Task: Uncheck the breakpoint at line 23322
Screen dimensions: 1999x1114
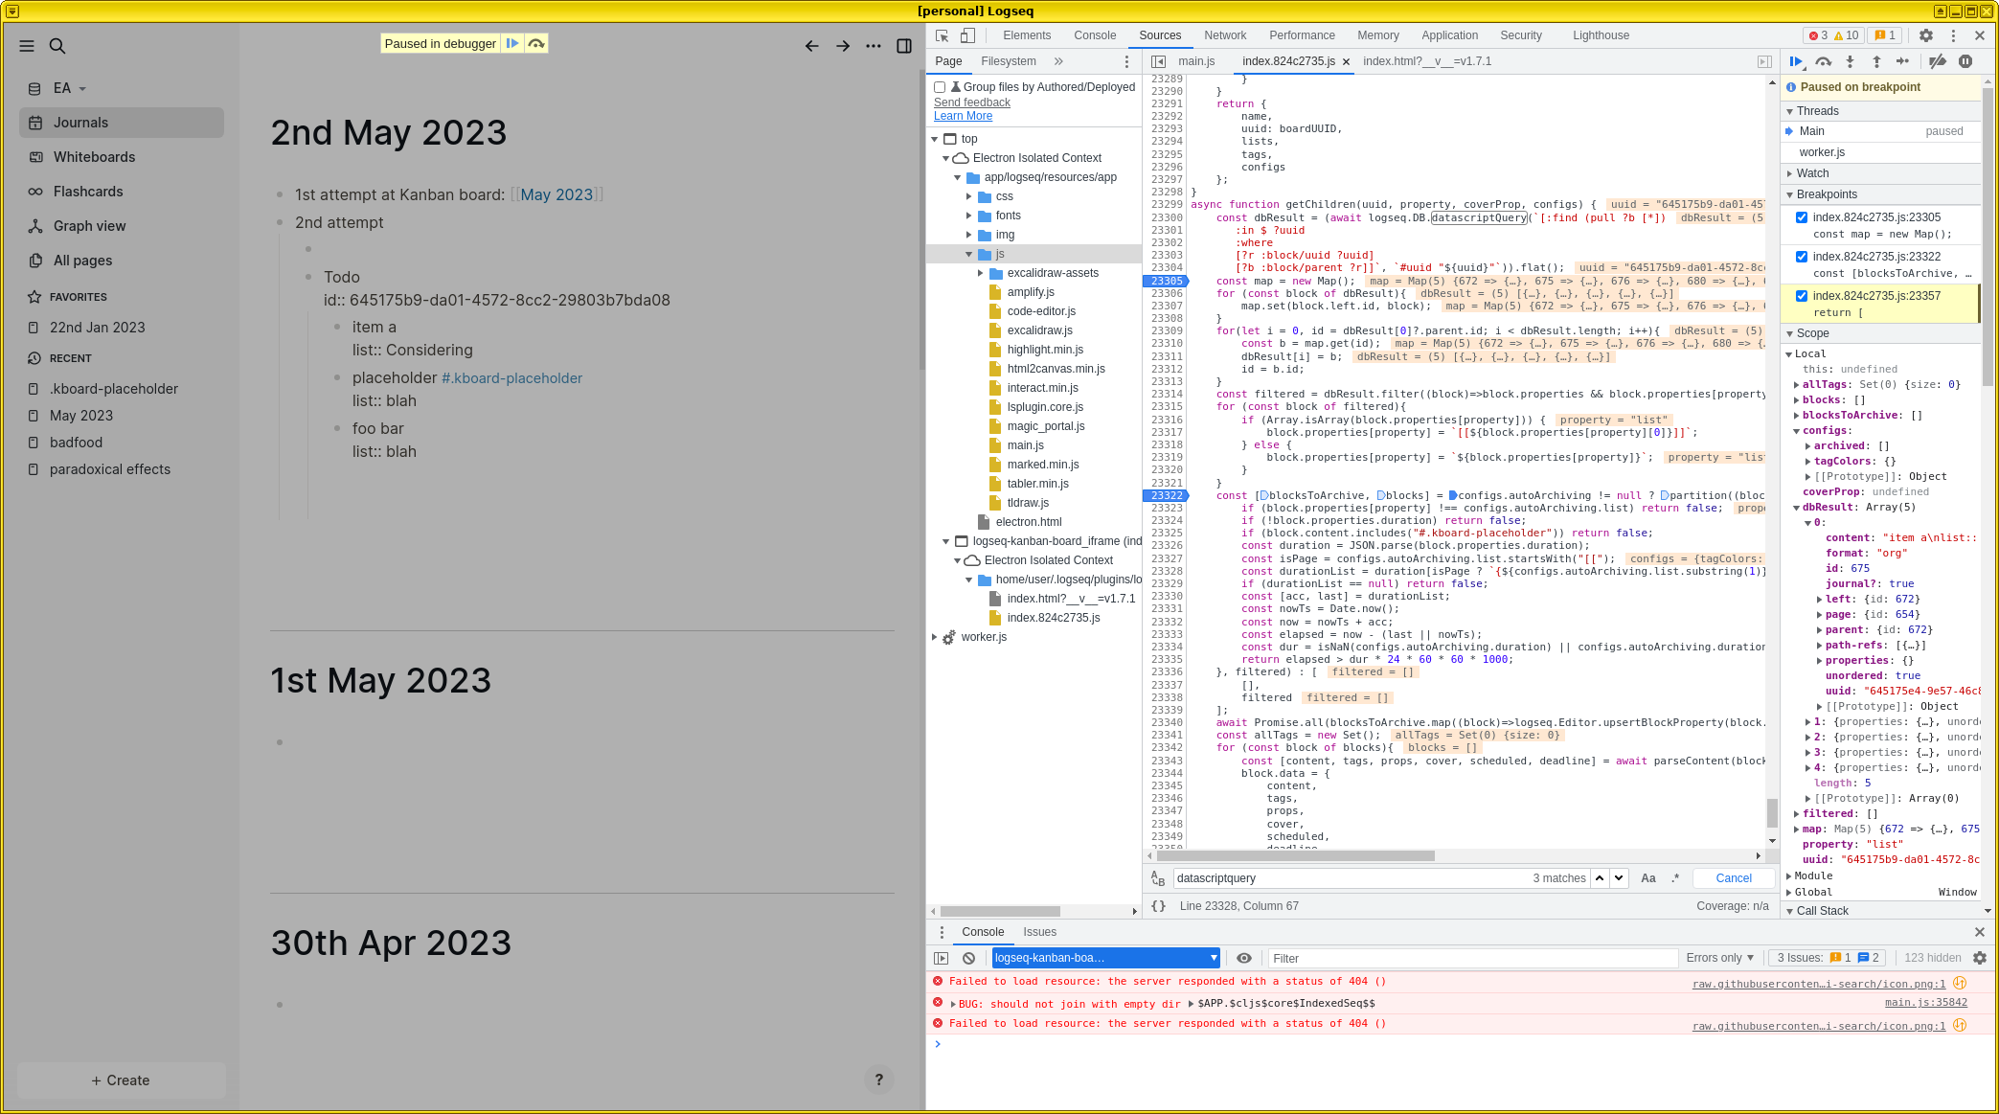Action: pos(1802,256)
